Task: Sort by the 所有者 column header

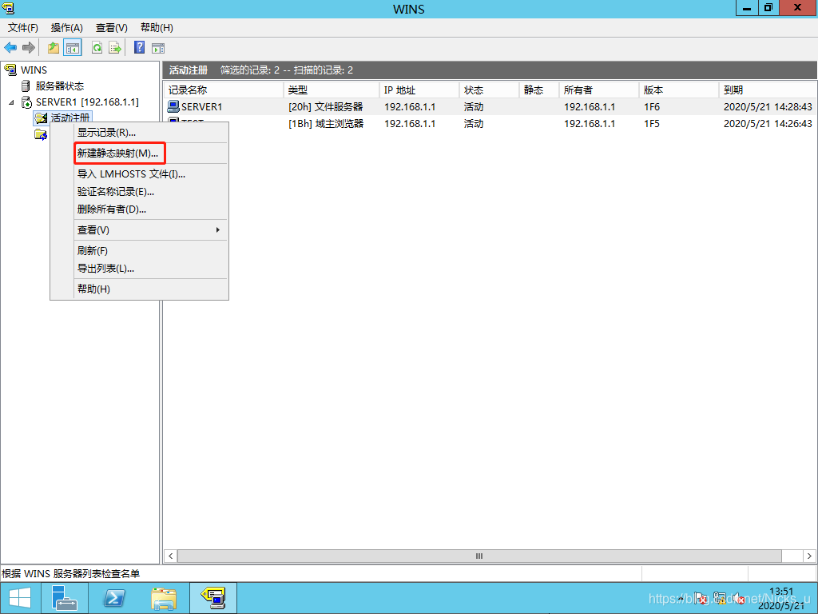Action: [599, 90]
